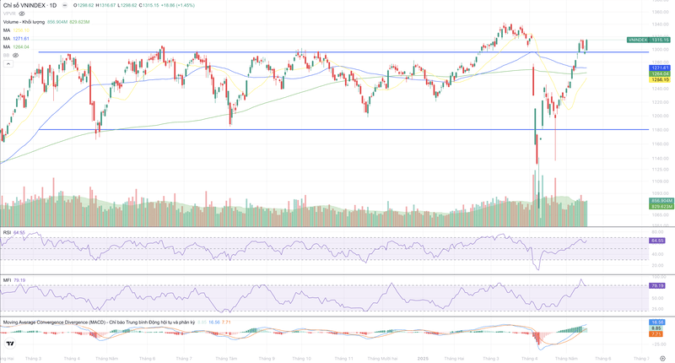Click the 856.904M volume scale label
The width and height of the screenshot is (675, 363).
(661, 201)
